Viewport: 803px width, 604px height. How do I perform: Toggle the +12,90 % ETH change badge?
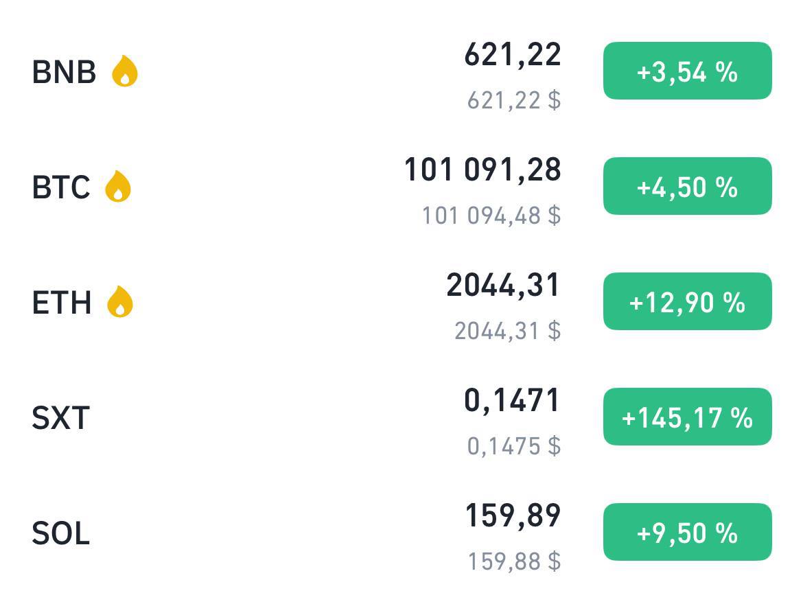pyautogui.click(x=687, y=301)
